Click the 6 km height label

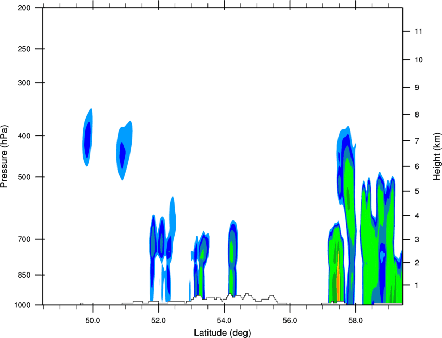click(417, 166)
